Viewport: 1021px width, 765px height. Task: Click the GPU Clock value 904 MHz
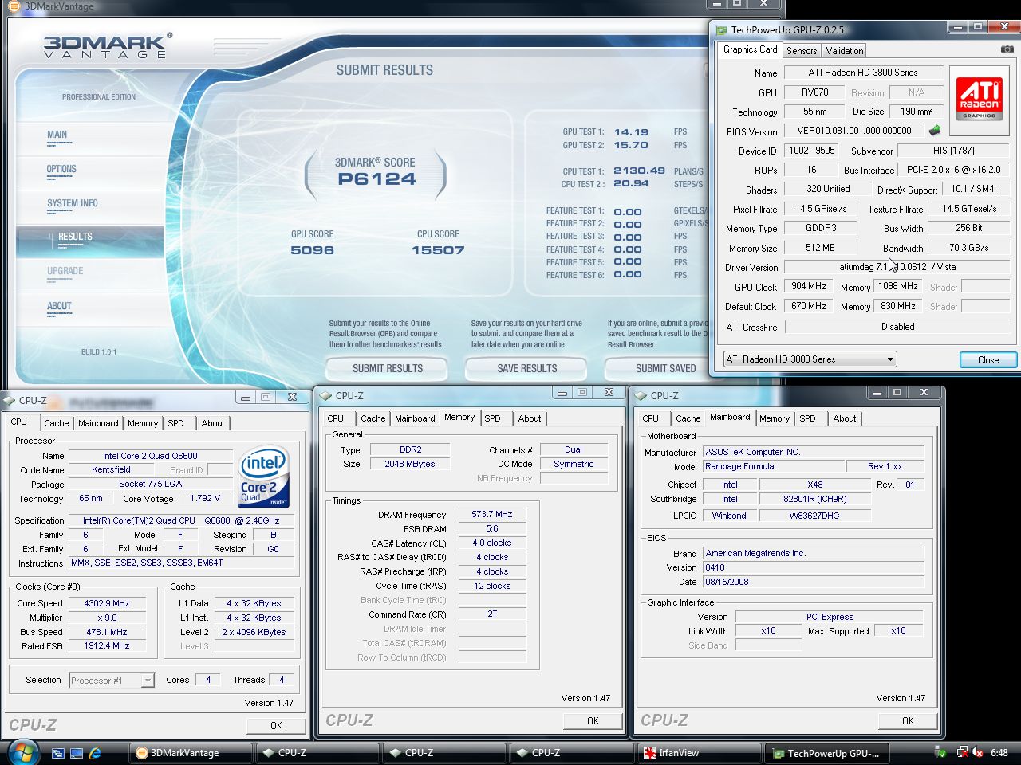809,286
